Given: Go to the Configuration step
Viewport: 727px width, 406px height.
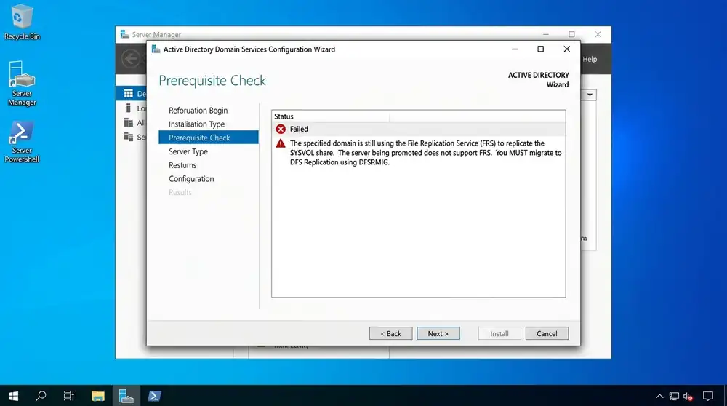Looking at the screenshot, I should (x=191, y=179).
